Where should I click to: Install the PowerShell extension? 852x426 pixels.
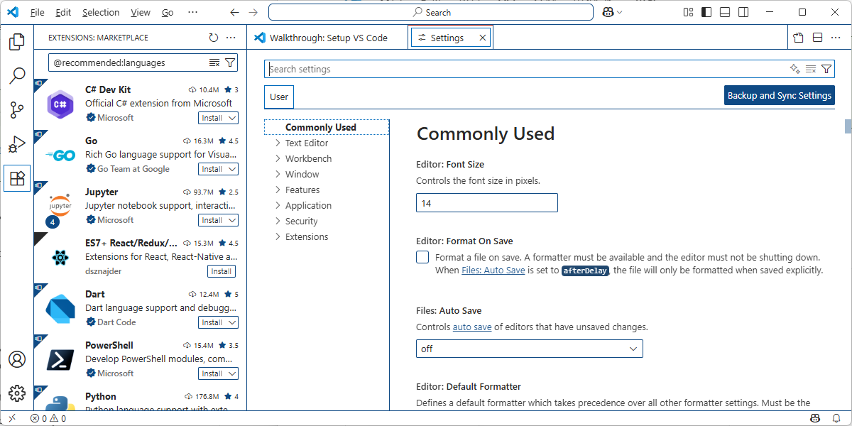pos(212,373)
